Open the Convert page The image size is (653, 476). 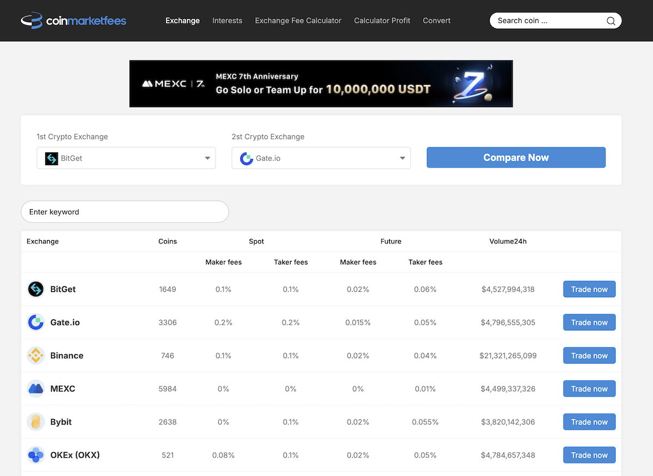click(436, 21)
